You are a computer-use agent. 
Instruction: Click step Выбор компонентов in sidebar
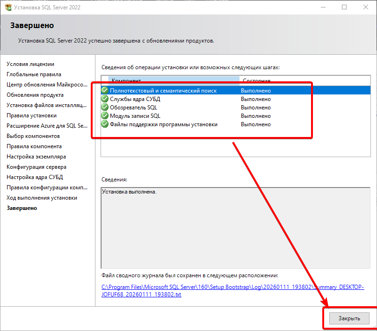pyautogui.click(x=33, y=136)
